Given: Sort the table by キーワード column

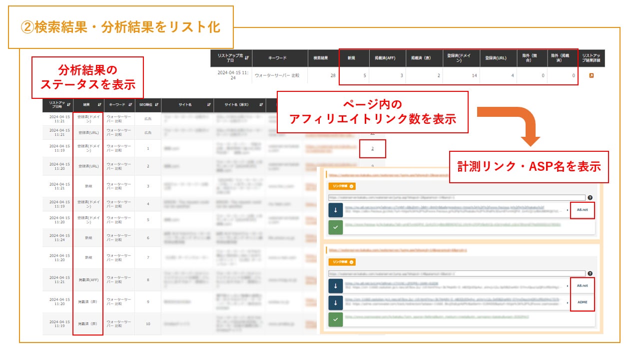Looking at the screenshot, I should point(129,105).
